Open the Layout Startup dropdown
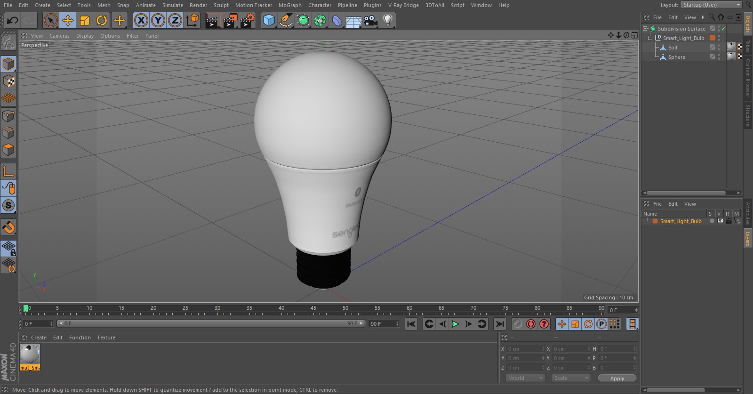The height and width of the screenshot is (394, 753). 712,5
